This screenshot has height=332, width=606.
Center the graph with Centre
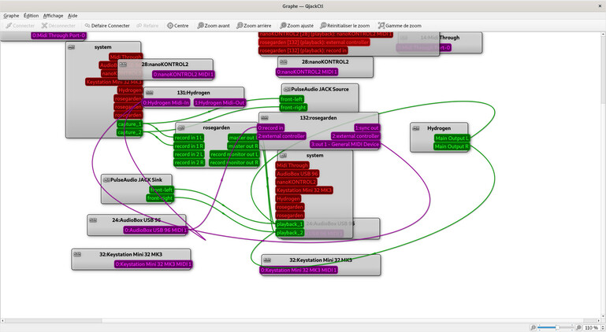pos(178,25)
